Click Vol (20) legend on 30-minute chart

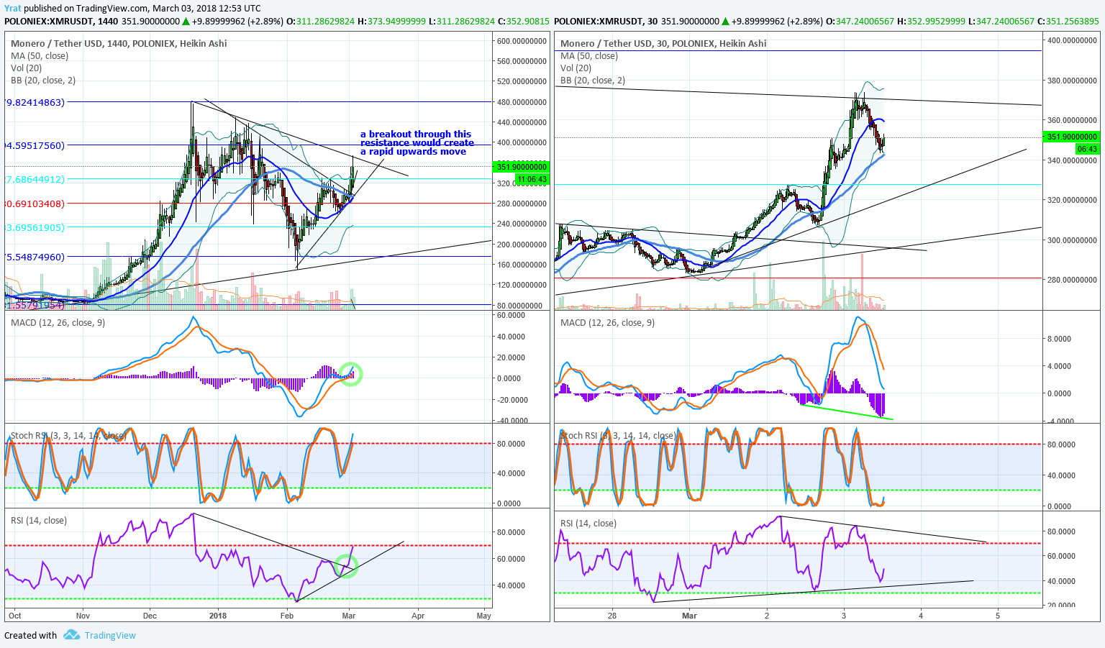(576, 68)
